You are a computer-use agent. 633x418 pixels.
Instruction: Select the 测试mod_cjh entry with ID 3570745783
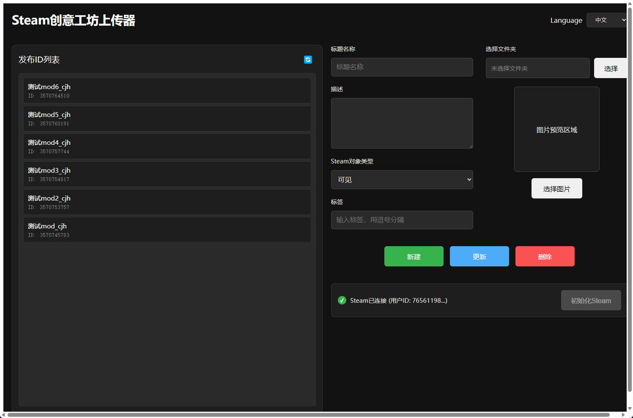click(167, 230)
